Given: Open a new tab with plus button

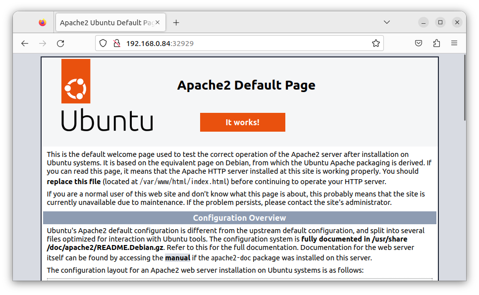Looking at the screenshot, I should click(176, 23).
